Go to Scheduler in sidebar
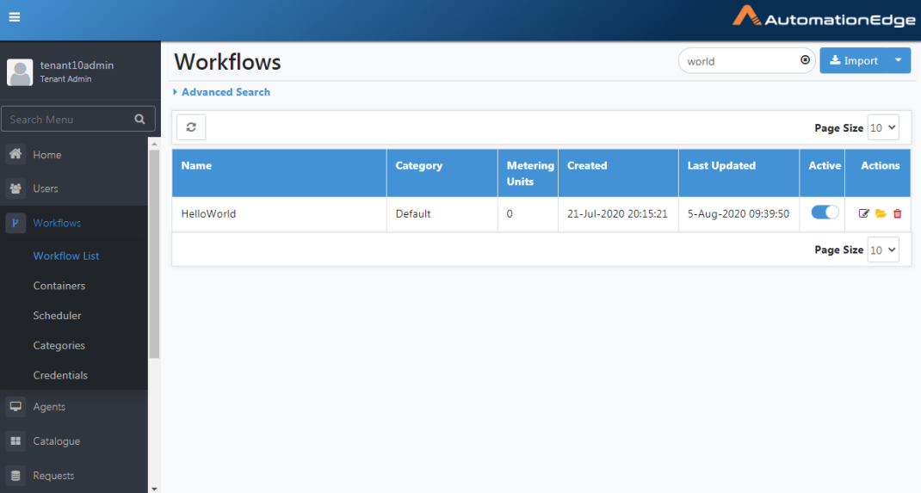 tap(57, 316)
